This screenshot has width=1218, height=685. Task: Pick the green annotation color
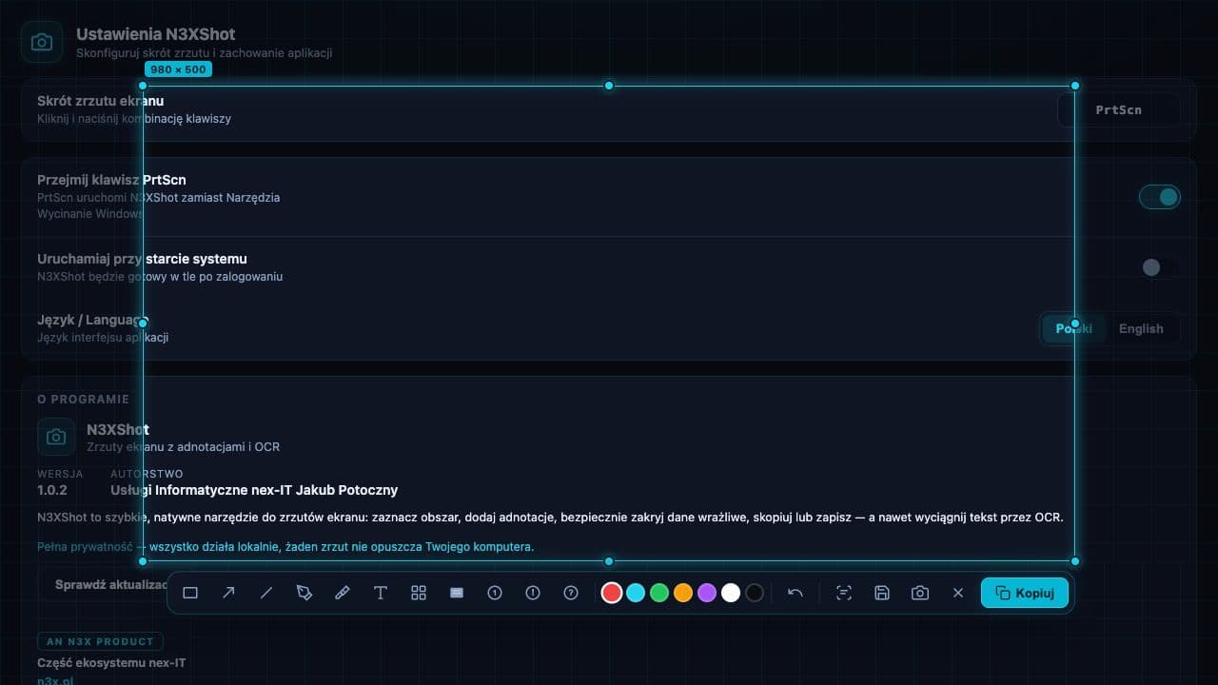click(659, 593)
